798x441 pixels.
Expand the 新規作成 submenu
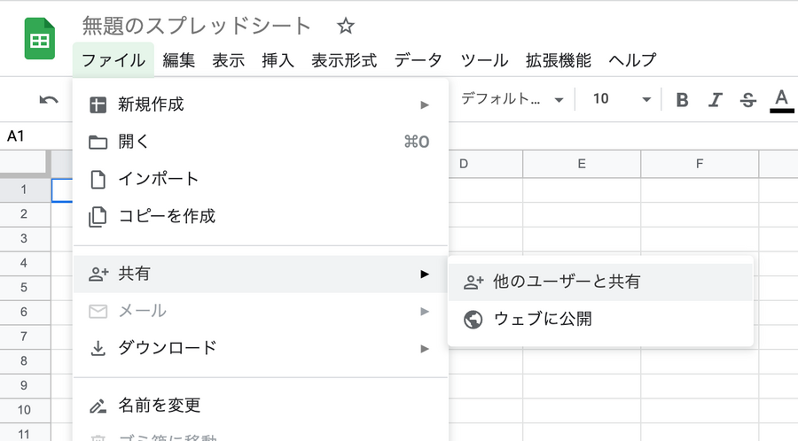(261, 104)
